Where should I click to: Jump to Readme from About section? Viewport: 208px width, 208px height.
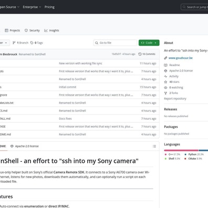[x=174, y=65]
